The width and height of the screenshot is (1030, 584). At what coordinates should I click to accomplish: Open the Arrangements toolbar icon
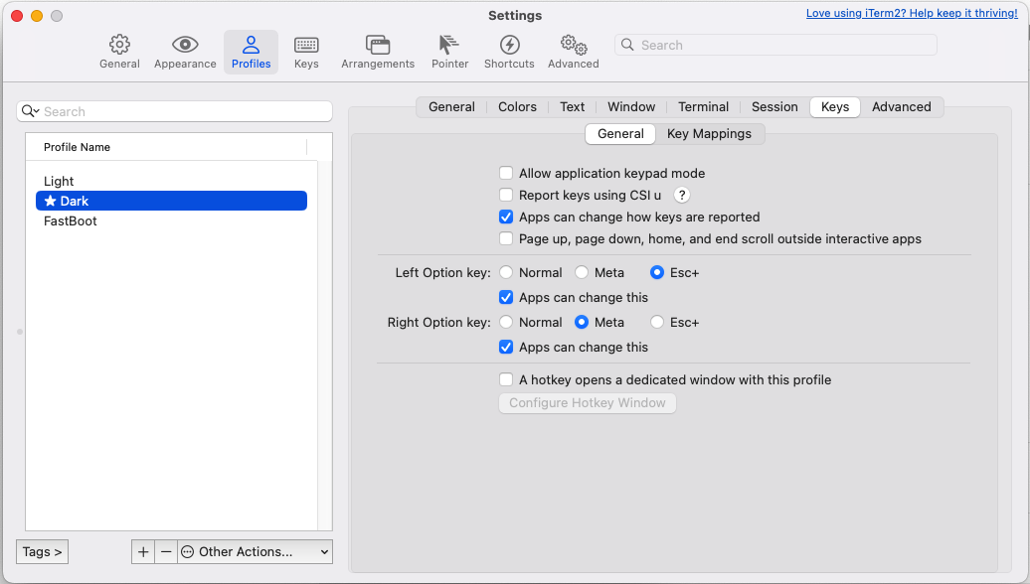[378, 46]
